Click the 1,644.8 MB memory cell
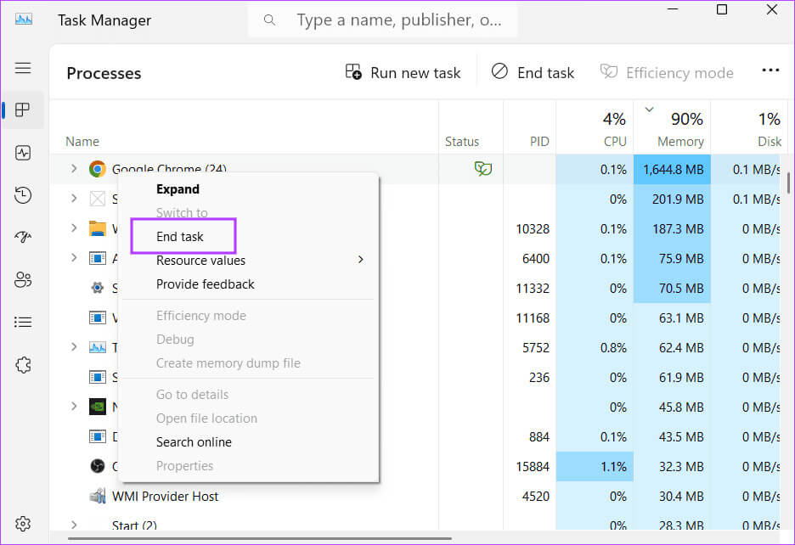795x545 pixels. pyautogui.click(x=673, y=169)
